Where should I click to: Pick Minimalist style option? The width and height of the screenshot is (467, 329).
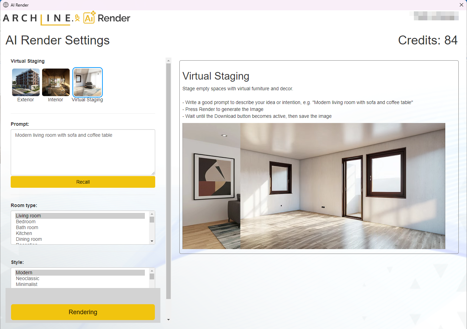pyautogui.click(x=27, y=284)
